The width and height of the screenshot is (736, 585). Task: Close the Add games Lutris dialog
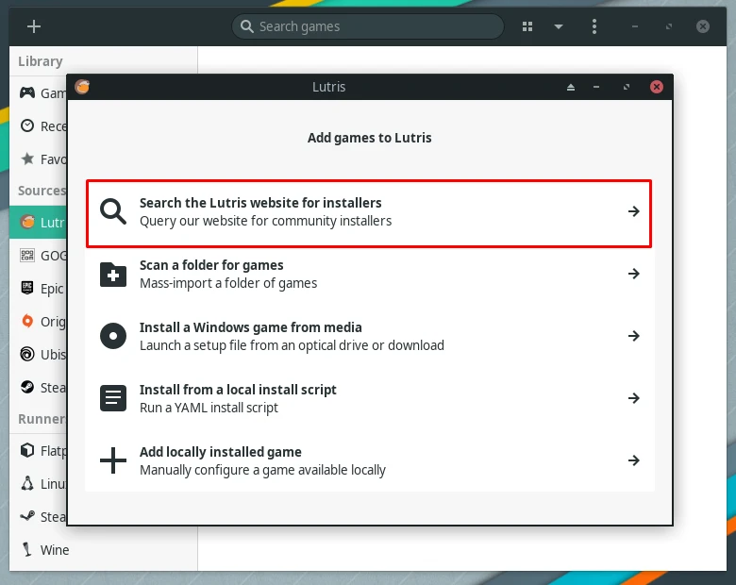[656, 87]
